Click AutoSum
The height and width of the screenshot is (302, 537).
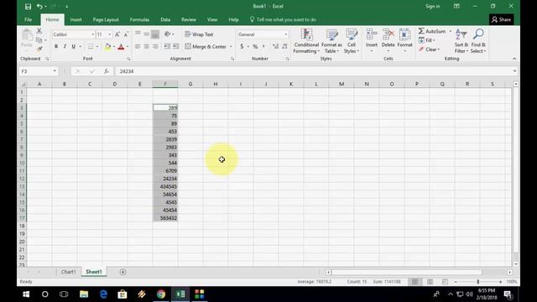pos(432,31)
